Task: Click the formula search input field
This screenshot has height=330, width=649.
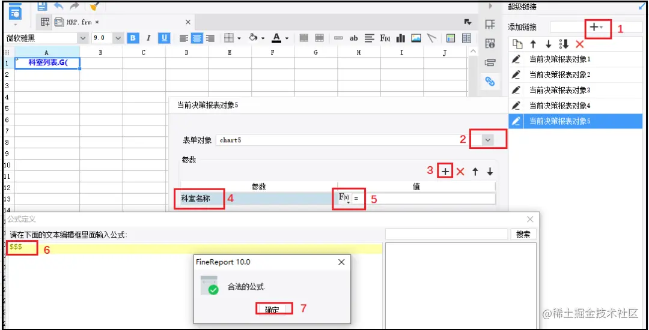Action: 446,234
